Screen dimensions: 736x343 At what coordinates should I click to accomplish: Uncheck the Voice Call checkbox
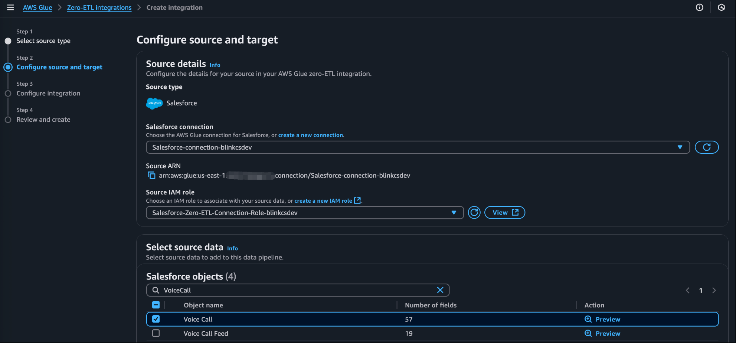point(156,319)
